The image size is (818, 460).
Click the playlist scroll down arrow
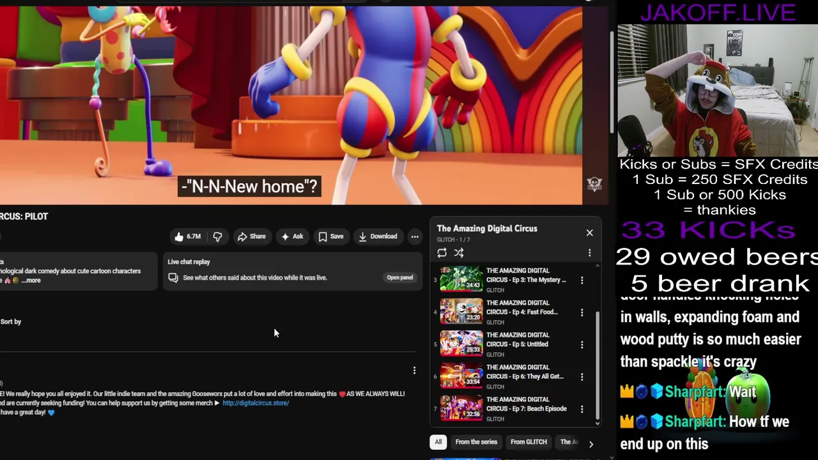(598, 423)
